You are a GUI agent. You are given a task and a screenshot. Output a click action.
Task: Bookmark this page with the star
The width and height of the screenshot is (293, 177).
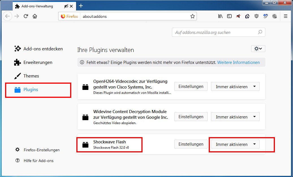(x=193, y=16)
